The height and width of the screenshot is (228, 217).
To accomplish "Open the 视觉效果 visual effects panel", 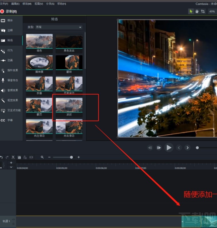I will tap(11, 100).
